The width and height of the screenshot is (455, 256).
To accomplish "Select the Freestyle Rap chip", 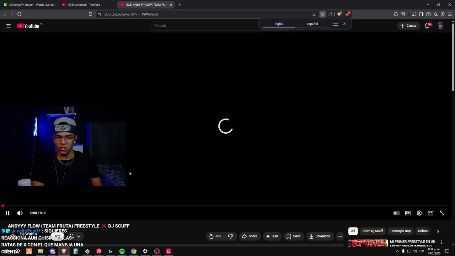I will point(400,231).
